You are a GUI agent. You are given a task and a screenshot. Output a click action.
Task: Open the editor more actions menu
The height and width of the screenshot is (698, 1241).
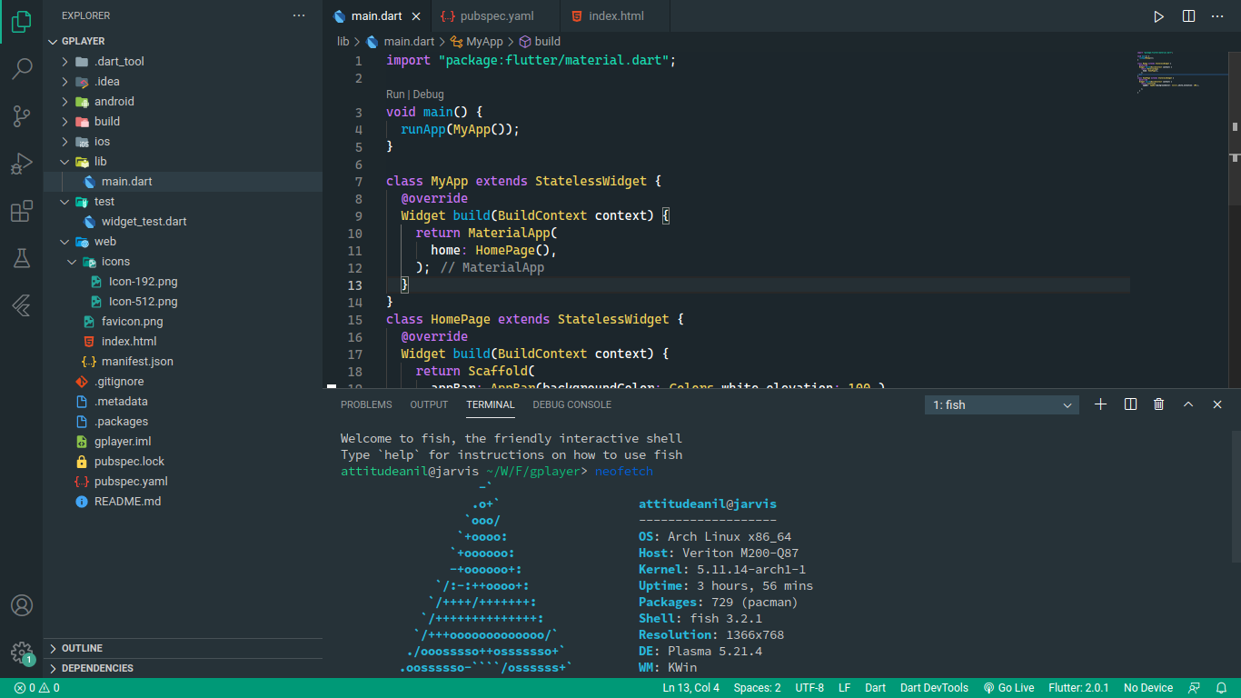(1218, 16)
